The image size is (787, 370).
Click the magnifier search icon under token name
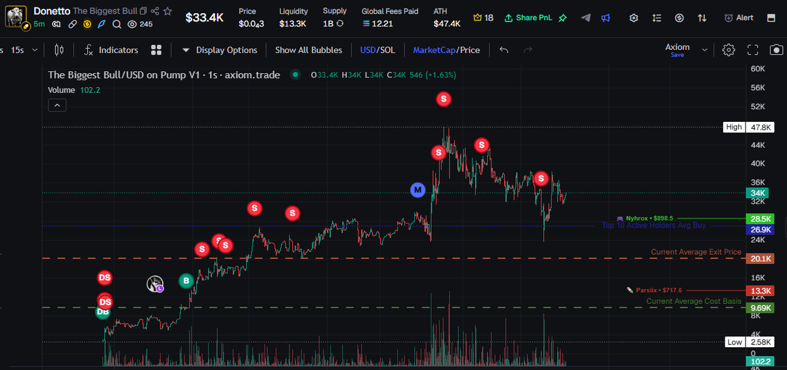pos(116,24)
